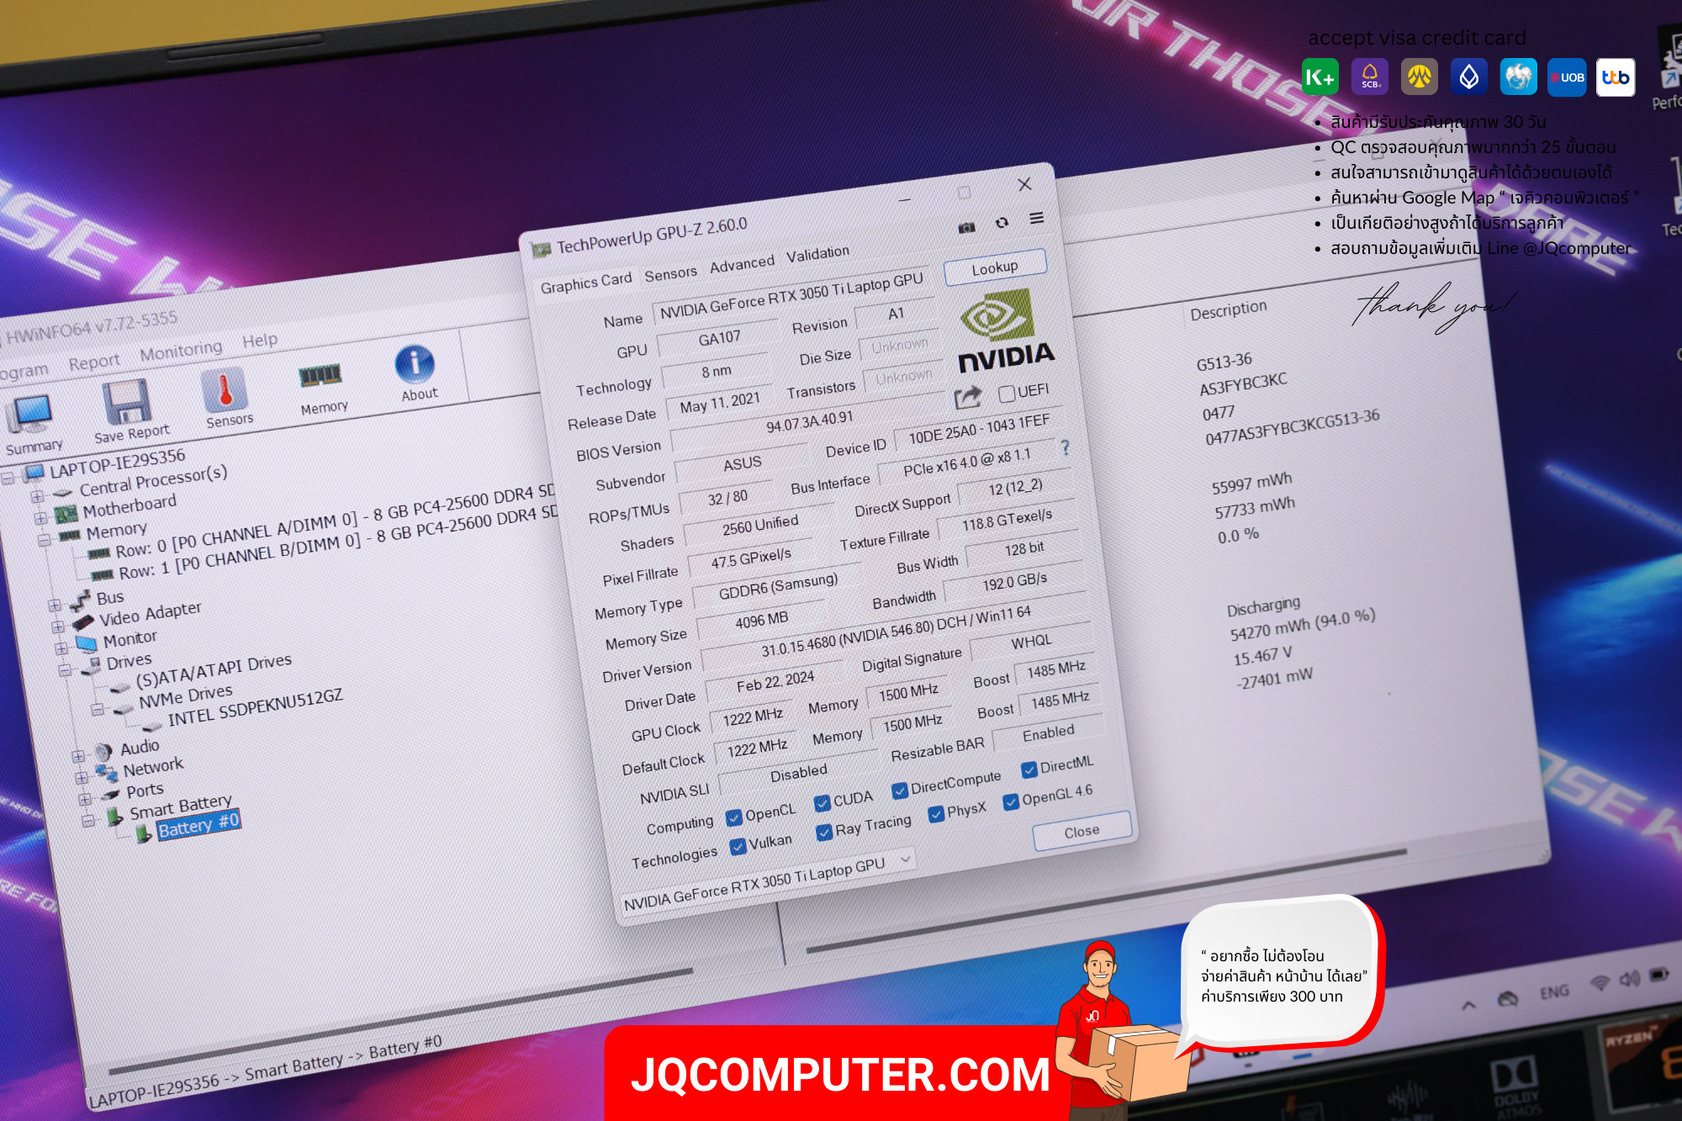
Task: Click the GPU Name field in GPU-Z
Action: click(791, 295)
